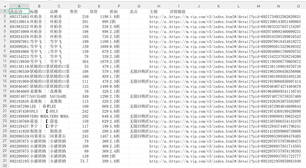Click the 折扣 header cell
306x168 pixels.
(119, 11)
